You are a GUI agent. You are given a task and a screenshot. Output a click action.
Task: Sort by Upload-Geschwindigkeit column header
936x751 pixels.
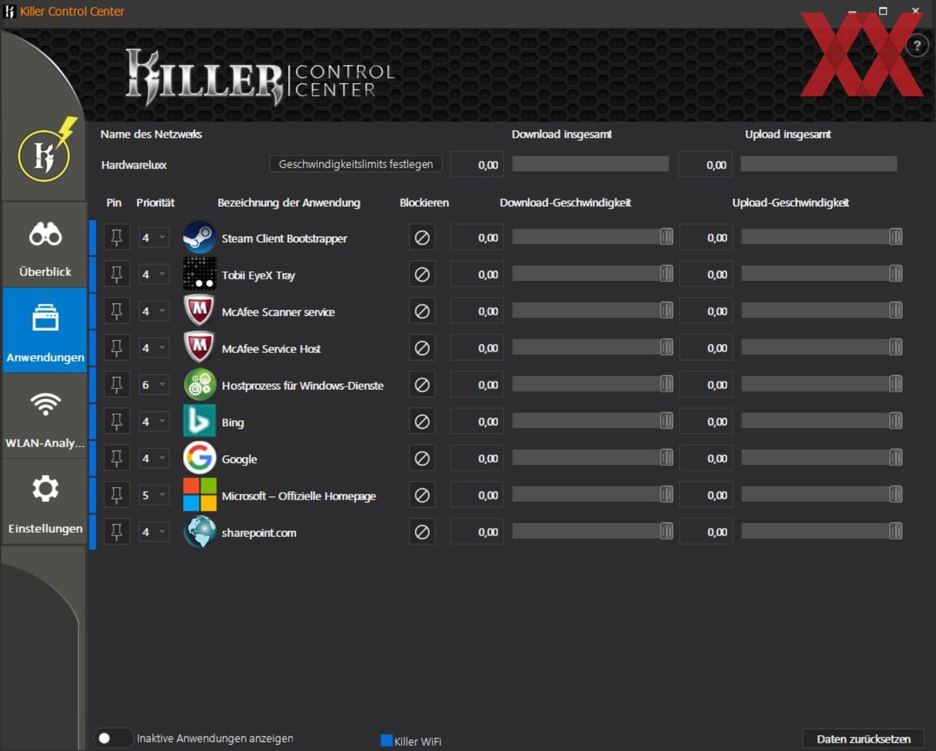[x=790, y=202]
